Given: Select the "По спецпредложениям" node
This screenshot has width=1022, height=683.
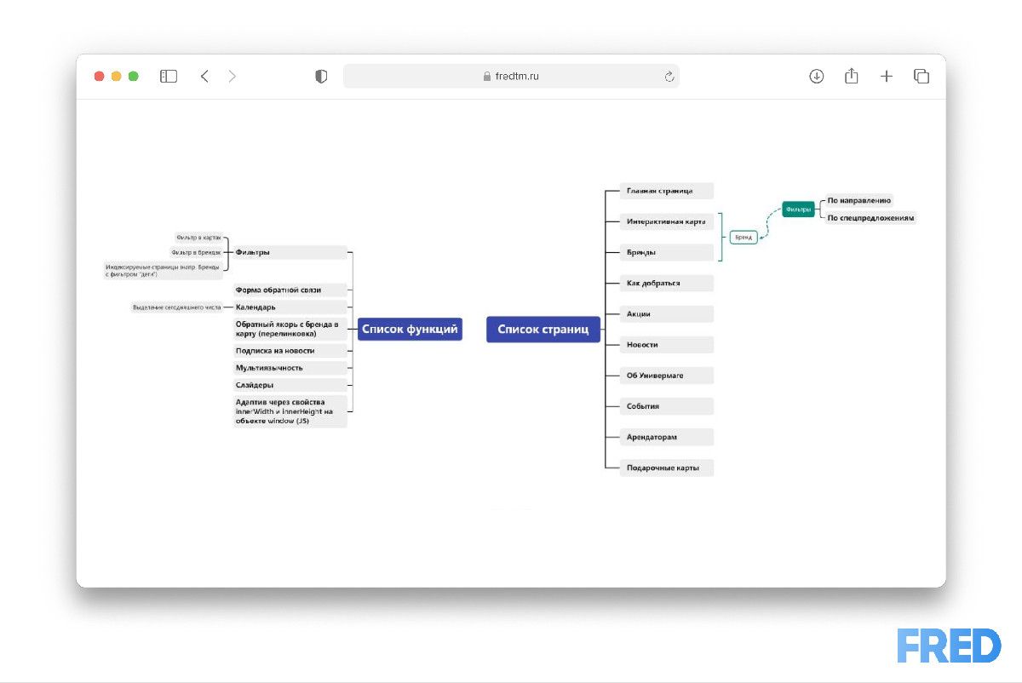Looking at the screenshot, I should tap(870, 218).
